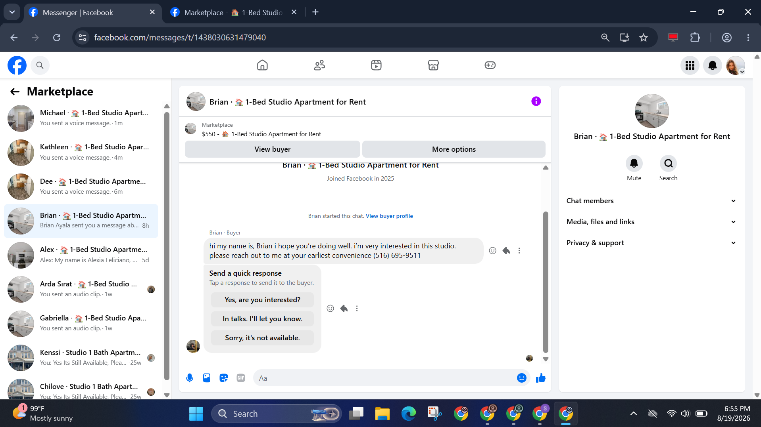Open the View buyer profile link
761x427 pixels.
point(389,216)
